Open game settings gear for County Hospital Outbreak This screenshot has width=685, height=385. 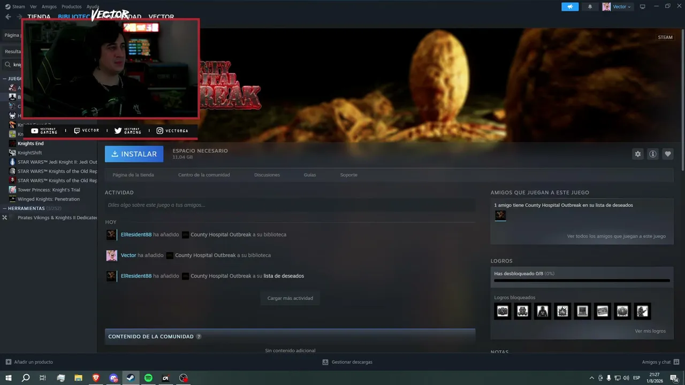point(637,154)
